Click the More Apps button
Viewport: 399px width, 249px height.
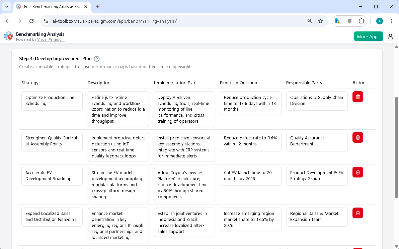[368, 36]
